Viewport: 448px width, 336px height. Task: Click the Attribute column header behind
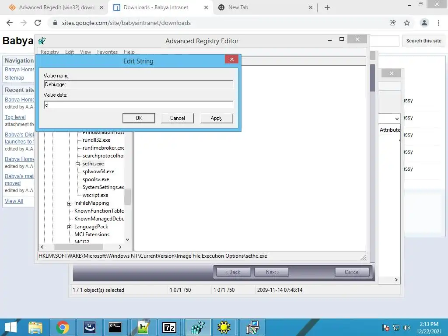tap(390, 130)
